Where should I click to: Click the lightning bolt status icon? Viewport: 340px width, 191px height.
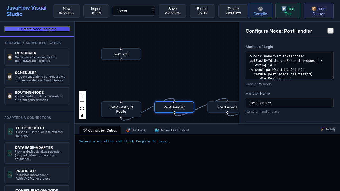click(x=322, y=129)
